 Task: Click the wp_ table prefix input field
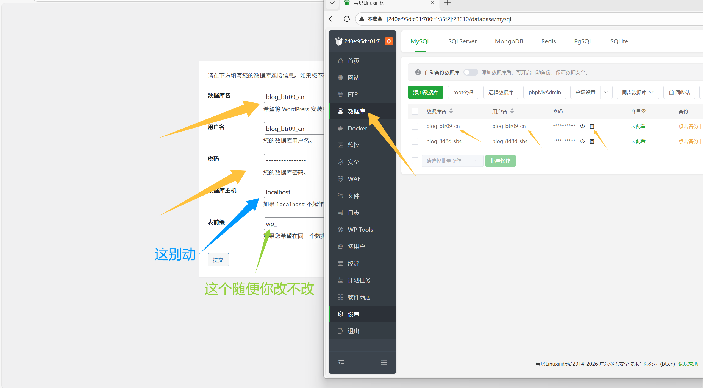click(294, 223)
